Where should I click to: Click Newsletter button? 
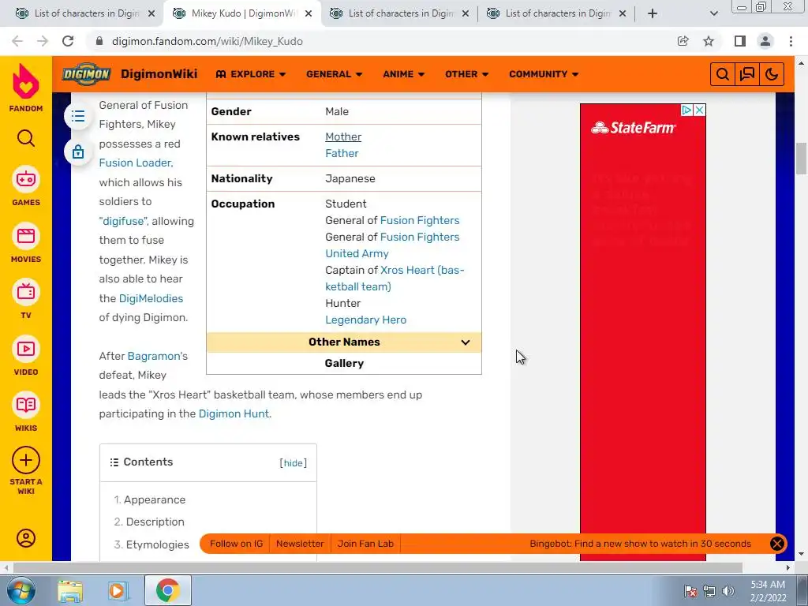[300, 544]
